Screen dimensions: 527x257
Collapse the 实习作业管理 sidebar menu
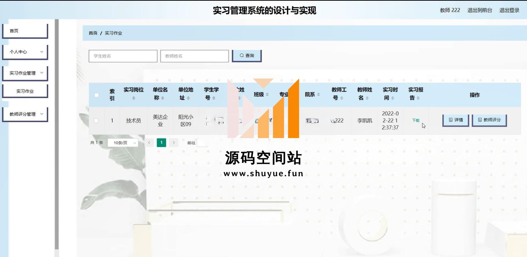[25, 73]
